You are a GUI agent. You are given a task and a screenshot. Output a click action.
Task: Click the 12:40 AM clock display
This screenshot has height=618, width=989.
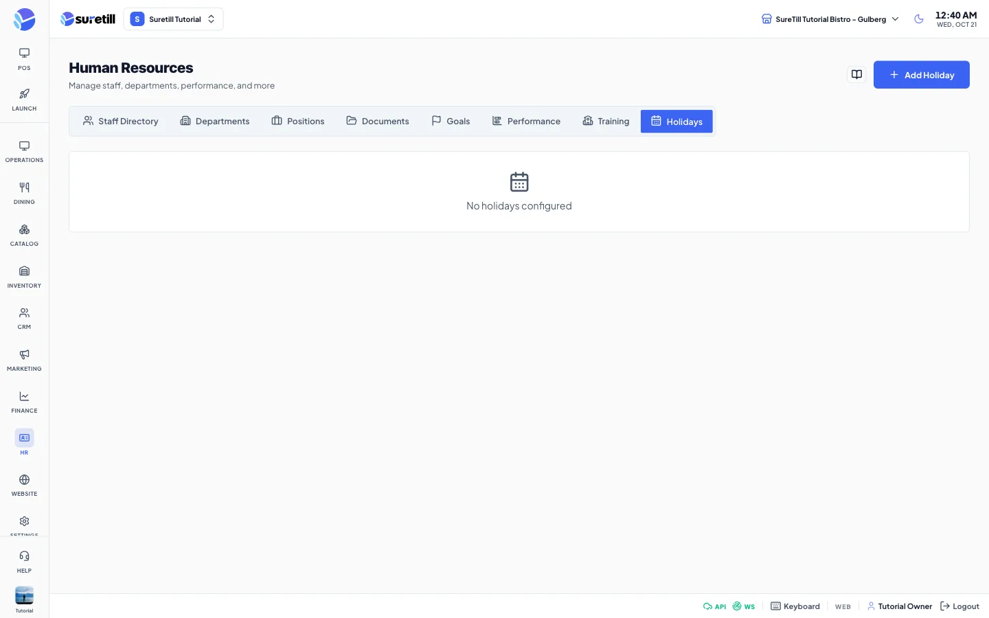click(x=956, y=15)
